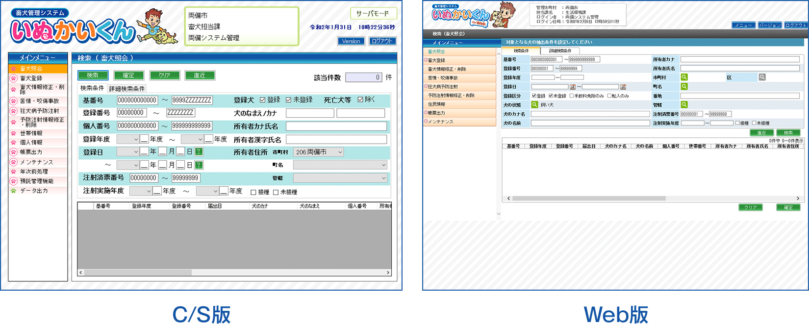Image resolution: width=809 pixels, height=324 pixels.
Task: Click C/S results horizontal scrollbar right arrow
Action: [x=388, y=273]
